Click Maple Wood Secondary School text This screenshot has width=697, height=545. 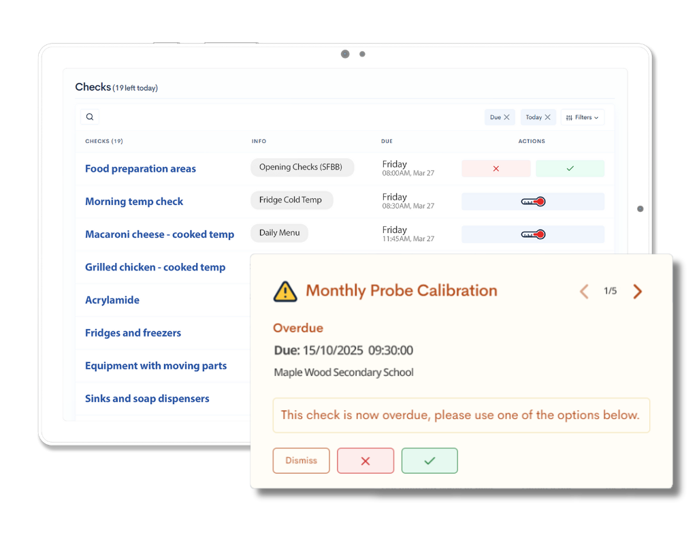click(x=344, y=373)
